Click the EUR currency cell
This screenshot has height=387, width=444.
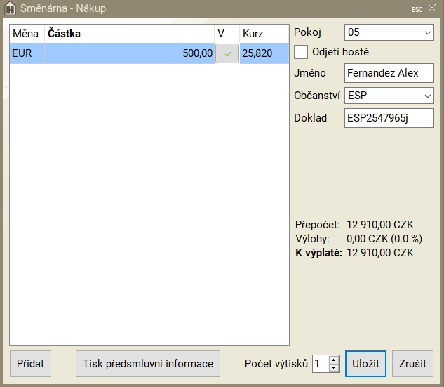coord(26,53)
